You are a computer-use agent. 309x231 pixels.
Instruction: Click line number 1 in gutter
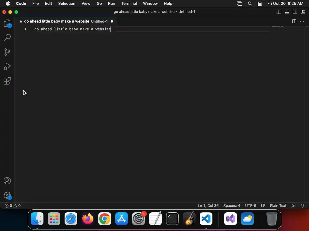25,29
